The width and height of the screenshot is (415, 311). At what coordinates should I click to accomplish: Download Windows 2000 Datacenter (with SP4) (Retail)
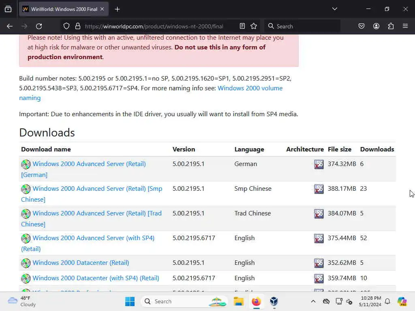tap(96, 278)
